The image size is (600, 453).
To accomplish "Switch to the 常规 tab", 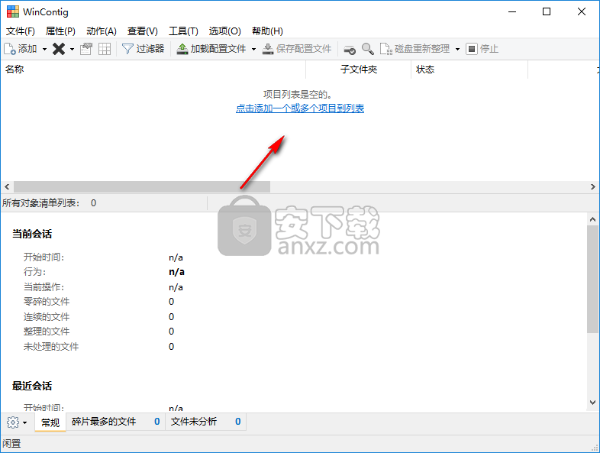I will pos(50,422).
